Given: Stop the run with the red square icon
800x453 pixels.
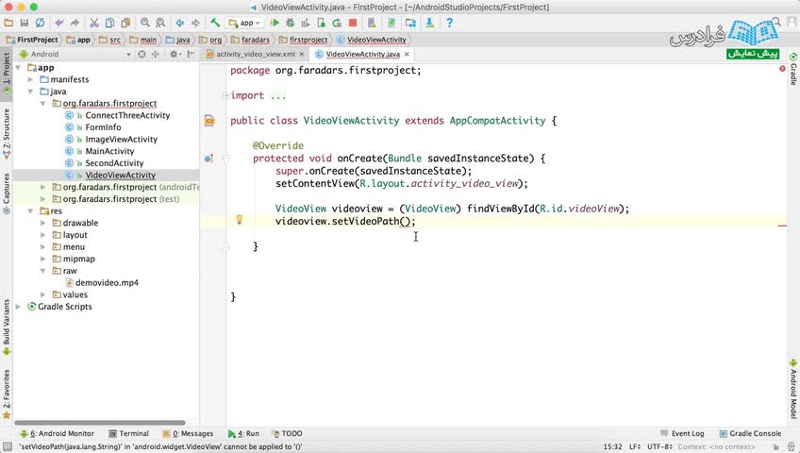Looking at the screenshot, I should pos(353,23).
